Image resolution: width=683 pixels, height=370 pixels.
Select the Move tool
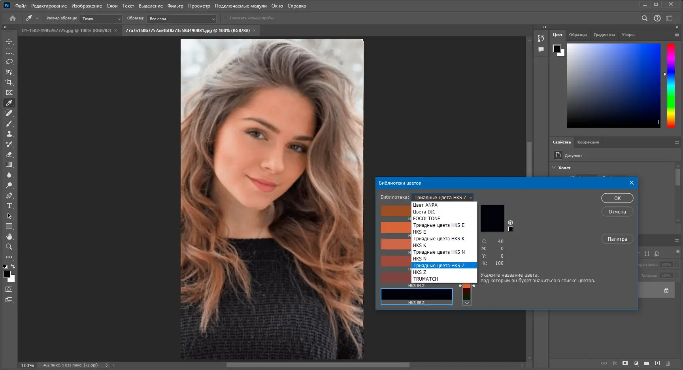coord(9,41)
